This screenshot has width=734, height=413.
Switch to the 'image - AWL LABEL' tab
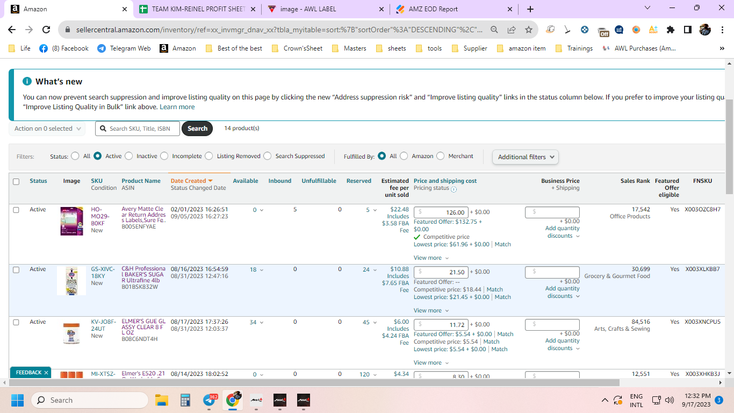(326, 9)
